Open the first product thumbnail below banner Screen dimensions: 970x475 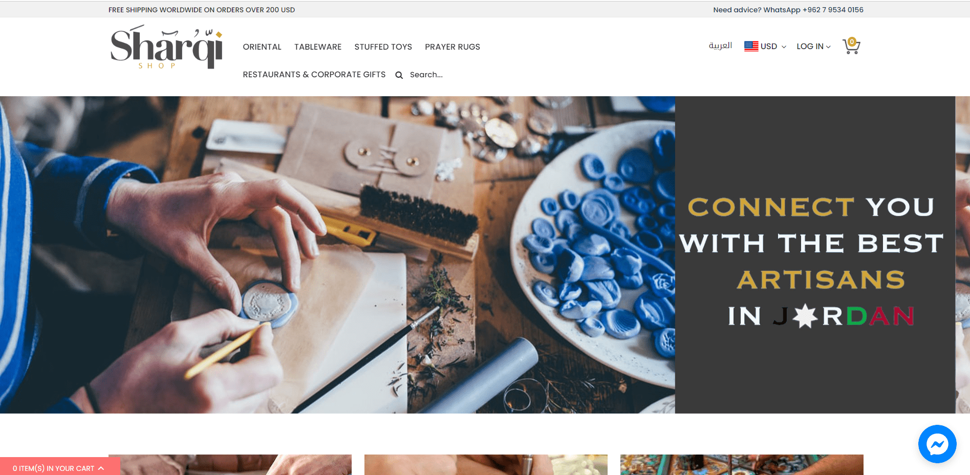point(230,465)
